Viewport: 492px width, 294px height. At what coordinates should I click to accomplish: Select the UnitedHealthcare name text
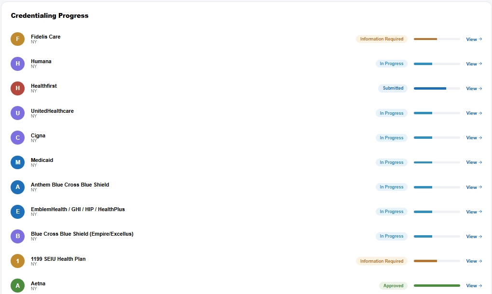tap(52, 111)
